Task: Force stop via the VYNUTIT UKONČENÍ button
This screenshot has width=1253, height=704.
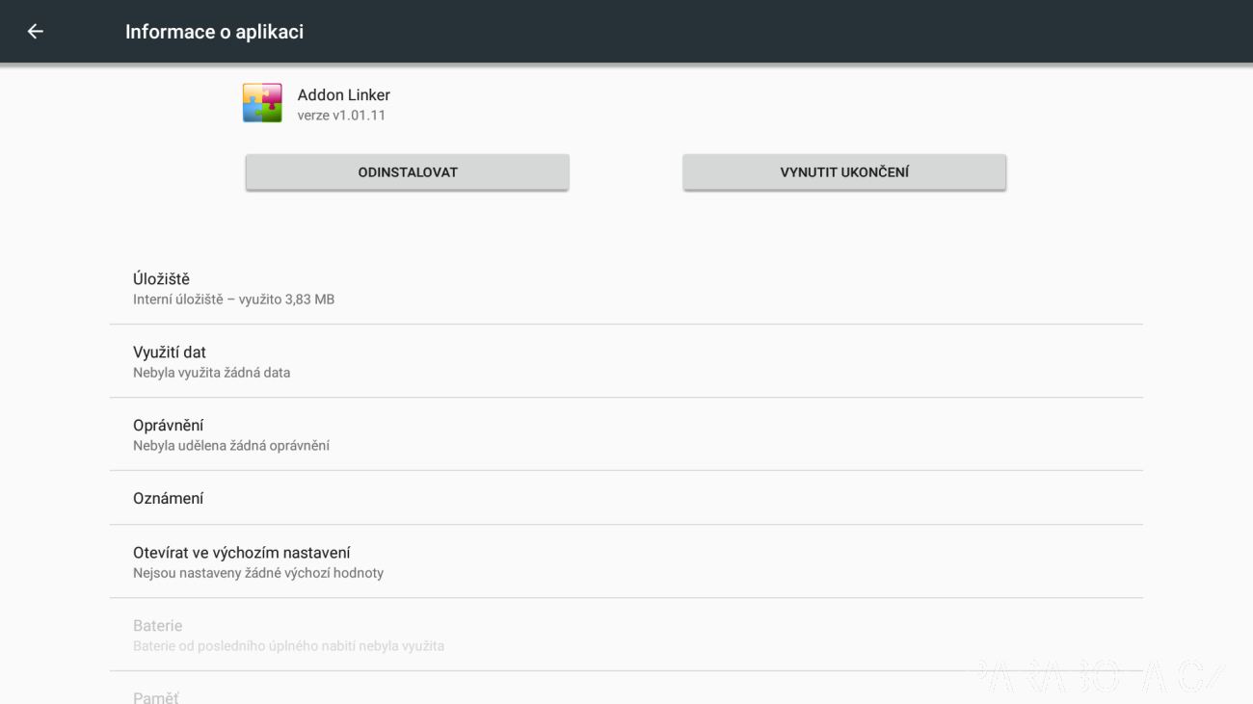Action: (x=844, y=172)
